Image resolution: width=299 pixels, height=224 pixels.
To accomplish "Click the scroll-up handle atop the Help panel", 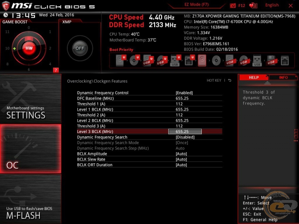I will coord(267,83).
